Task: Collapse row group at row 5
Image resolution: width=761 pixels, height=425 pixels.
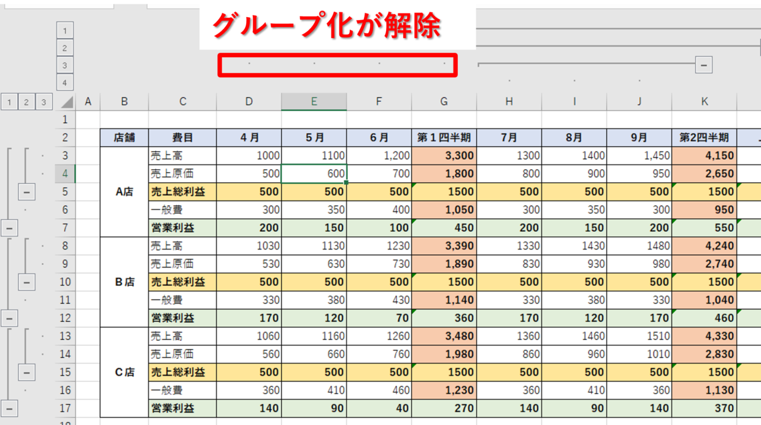Action: pyautogui.click(x=26, y=192)
